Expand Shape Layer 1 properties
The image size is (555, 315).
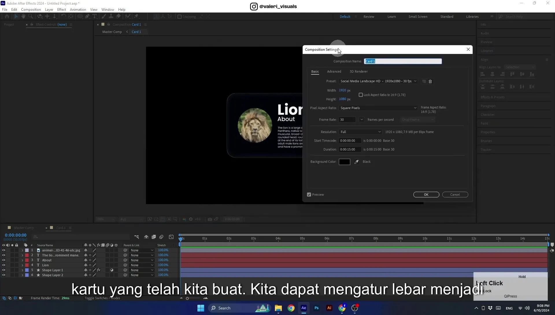click(22, 270)
